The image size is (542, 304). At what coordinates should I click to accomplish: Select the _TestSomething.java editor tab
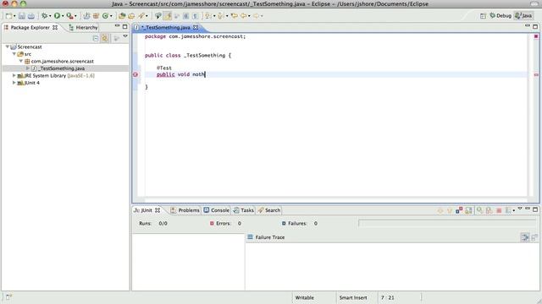[166, 27]
